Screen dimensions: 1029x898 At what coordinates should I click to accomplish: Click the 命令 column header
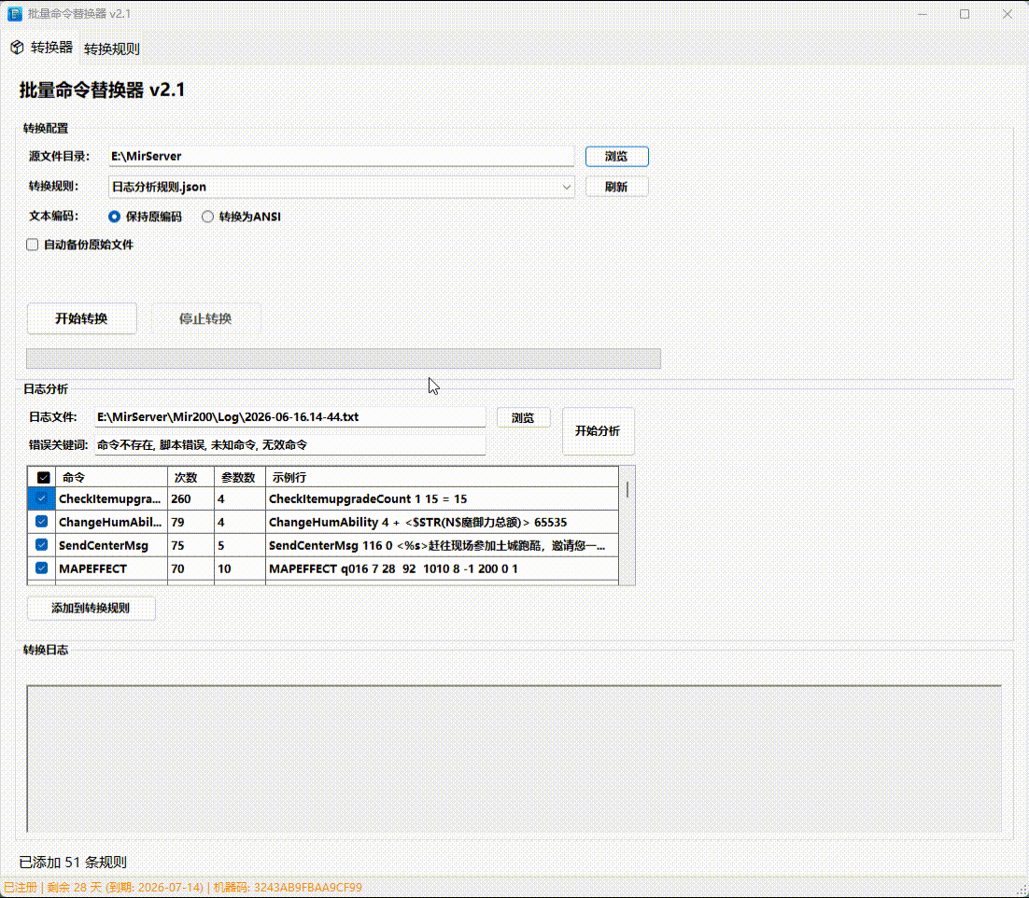(x=111, y=478)
